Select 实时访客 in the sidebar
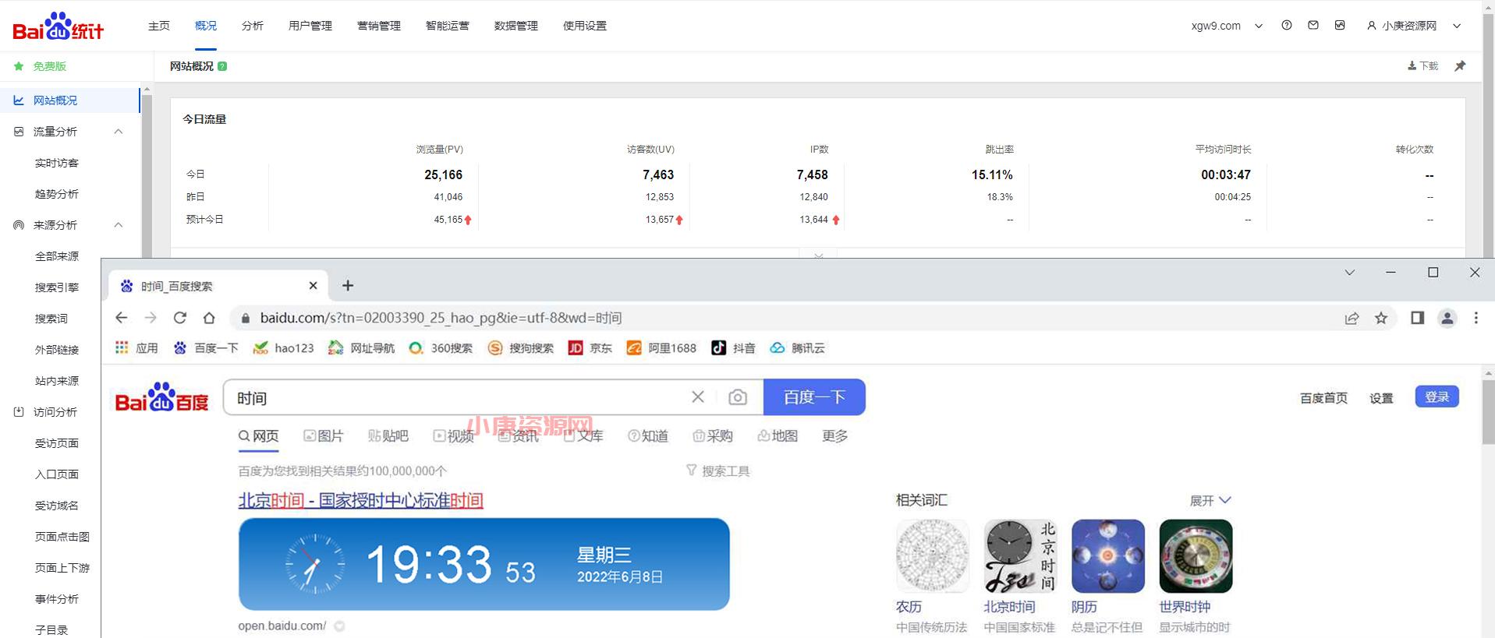 coord(57,163)
